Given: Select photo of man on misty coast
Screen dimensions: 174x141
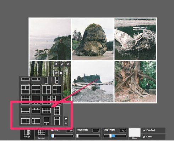Looking at the screenshot, I should [50, 39].
